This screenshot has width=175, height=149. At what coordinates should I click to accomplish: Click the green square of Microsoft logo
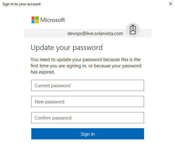[x=37, y=18]
